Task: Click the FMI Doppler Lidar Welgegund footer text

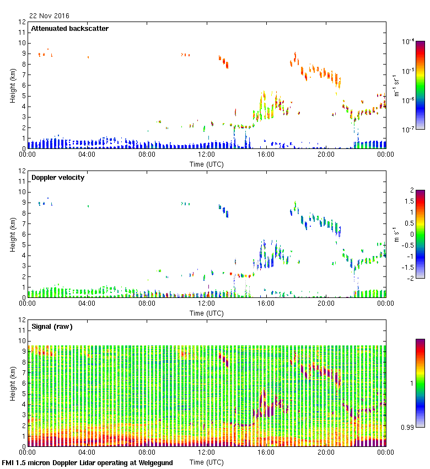Action: (88, 463)
